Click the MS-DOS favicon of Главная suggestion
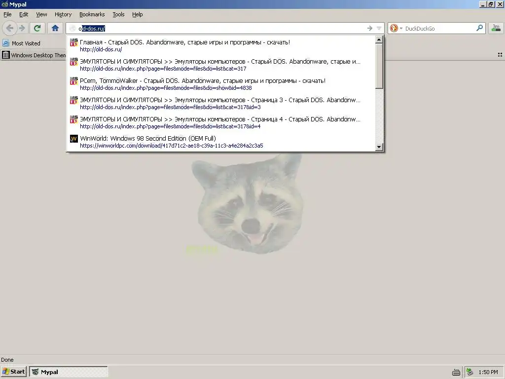The width and height of the screenshot is (505, 379). (74, 42)
